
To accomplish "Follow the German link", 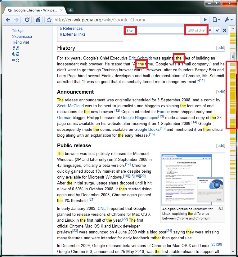I will tap(64, 118).
